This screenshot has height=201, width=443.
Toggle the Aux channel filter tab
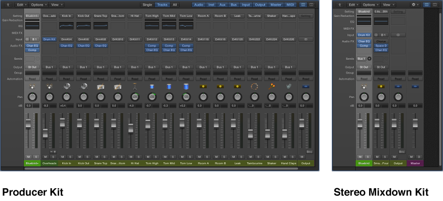(223, 5)
